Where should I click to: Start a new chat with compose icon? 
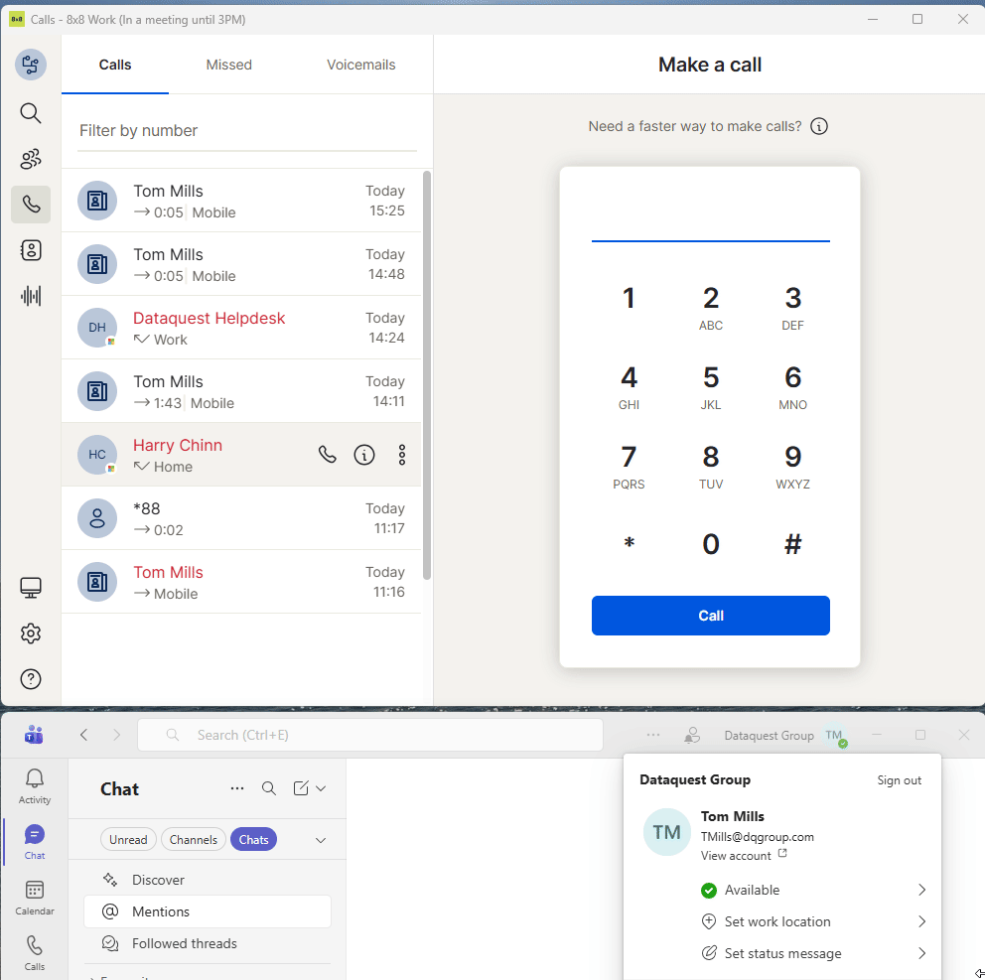(x=301, y=788)
